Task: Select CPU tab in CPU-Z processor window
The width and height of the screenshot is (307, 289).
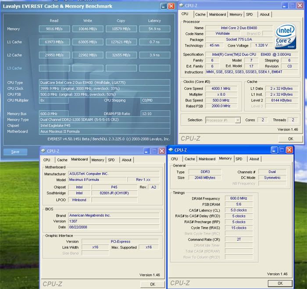Action: click(185, 14)
